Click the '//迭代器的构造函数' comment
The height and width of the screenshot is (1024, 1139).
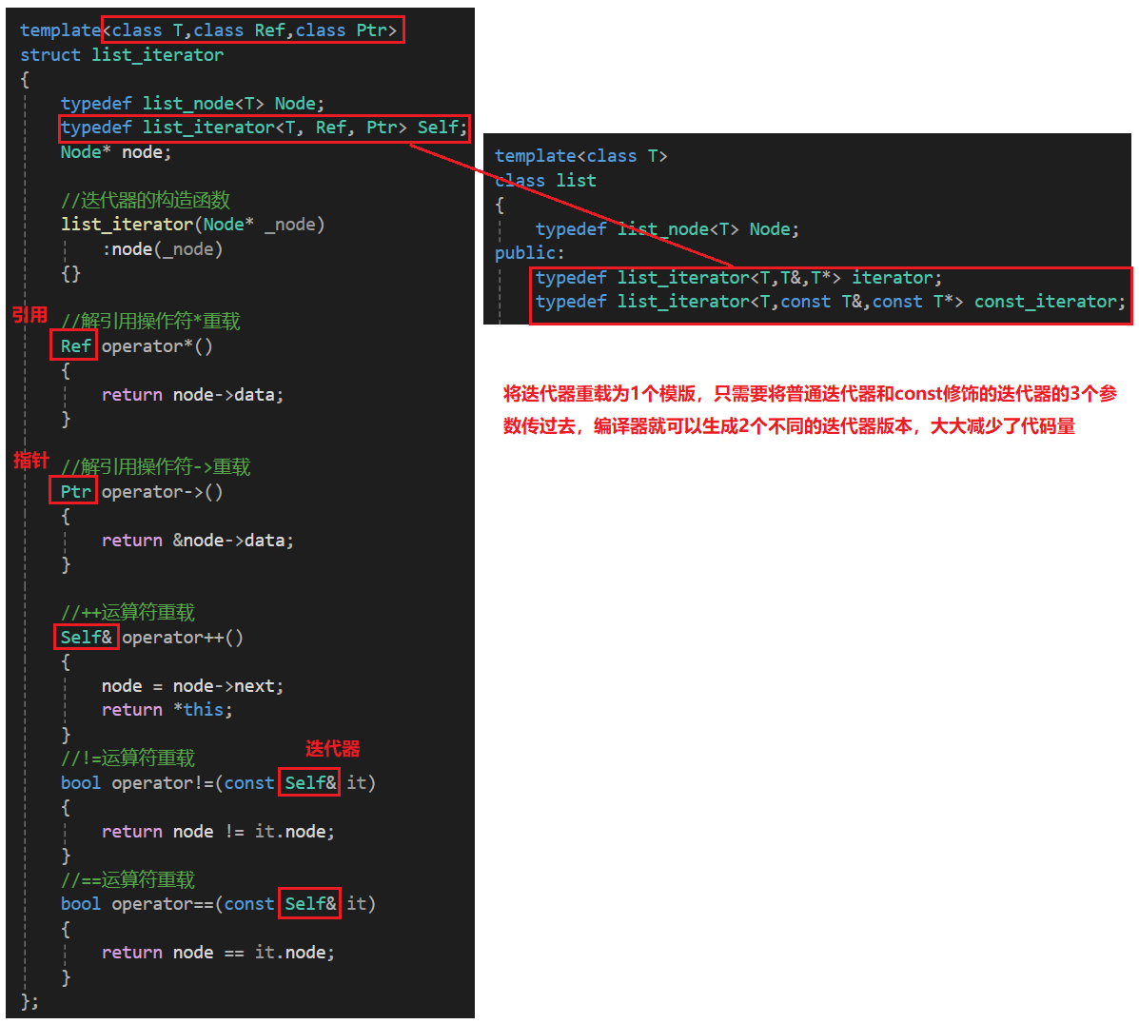(x=146, y=200)
